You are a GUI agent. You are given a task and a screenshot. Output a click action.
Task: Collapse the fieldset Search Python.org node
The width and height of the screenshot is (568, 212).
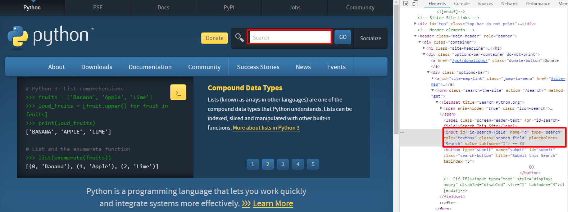(437, 102)
